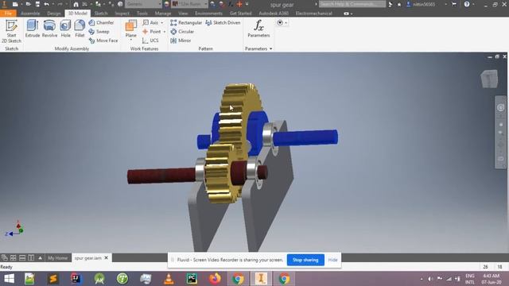Open PyCharm from the taskbar
The width and height of the screenshot is (509, 286).
coord(192,279)
